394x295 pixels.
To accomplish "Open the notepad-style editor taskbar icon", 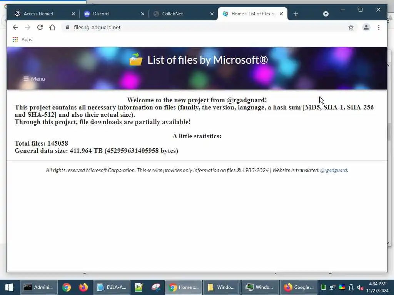I will coord(139,287).
